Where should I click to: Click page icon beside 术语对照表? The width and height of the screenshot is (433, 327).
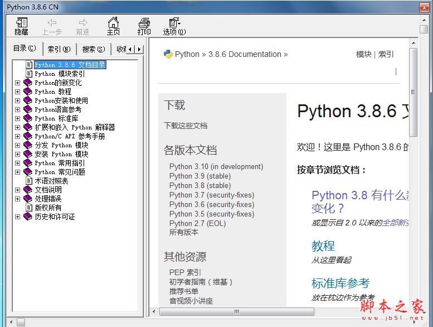click(29, 181)
